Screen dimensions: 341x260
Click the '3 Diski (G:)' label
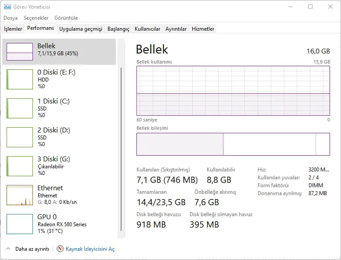pyautogui.click(x=54, y=159)
